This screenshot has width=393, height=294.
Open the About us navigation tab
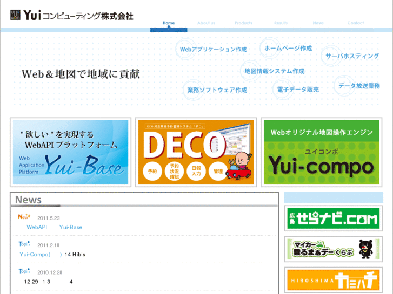(x=206, y=23)
